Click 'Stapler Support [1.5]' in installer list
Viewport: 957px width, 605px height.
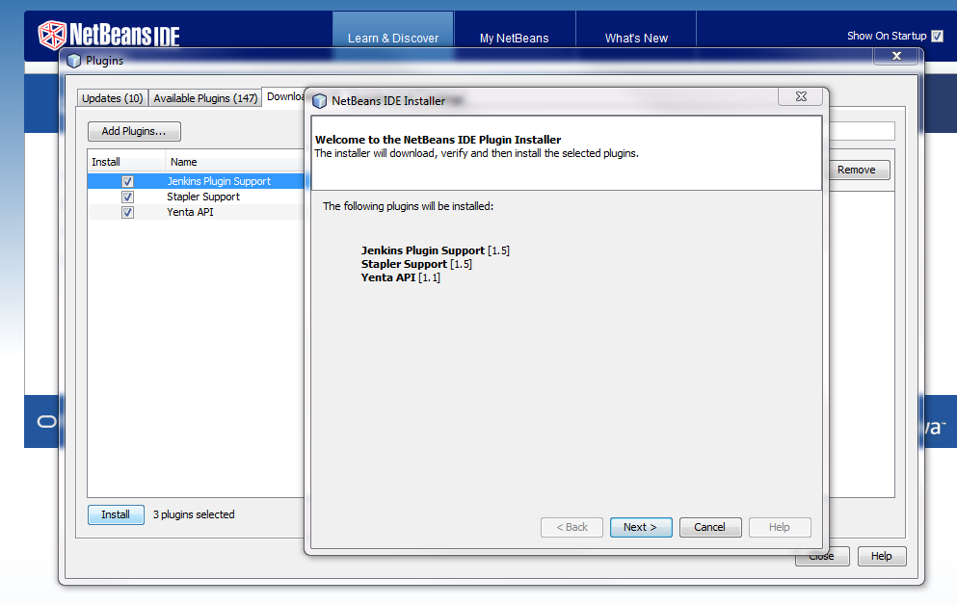pyautogui.click(x=416, y=264)
